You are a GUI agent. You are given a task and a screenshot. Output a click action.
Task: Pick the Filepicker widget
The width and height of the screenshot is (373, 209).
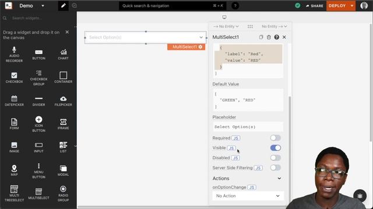point(63,100)
